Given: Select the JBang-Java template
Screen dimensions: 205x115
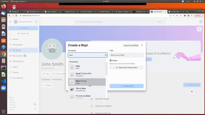Looking at the screenshot, I should tap(87, 89).
